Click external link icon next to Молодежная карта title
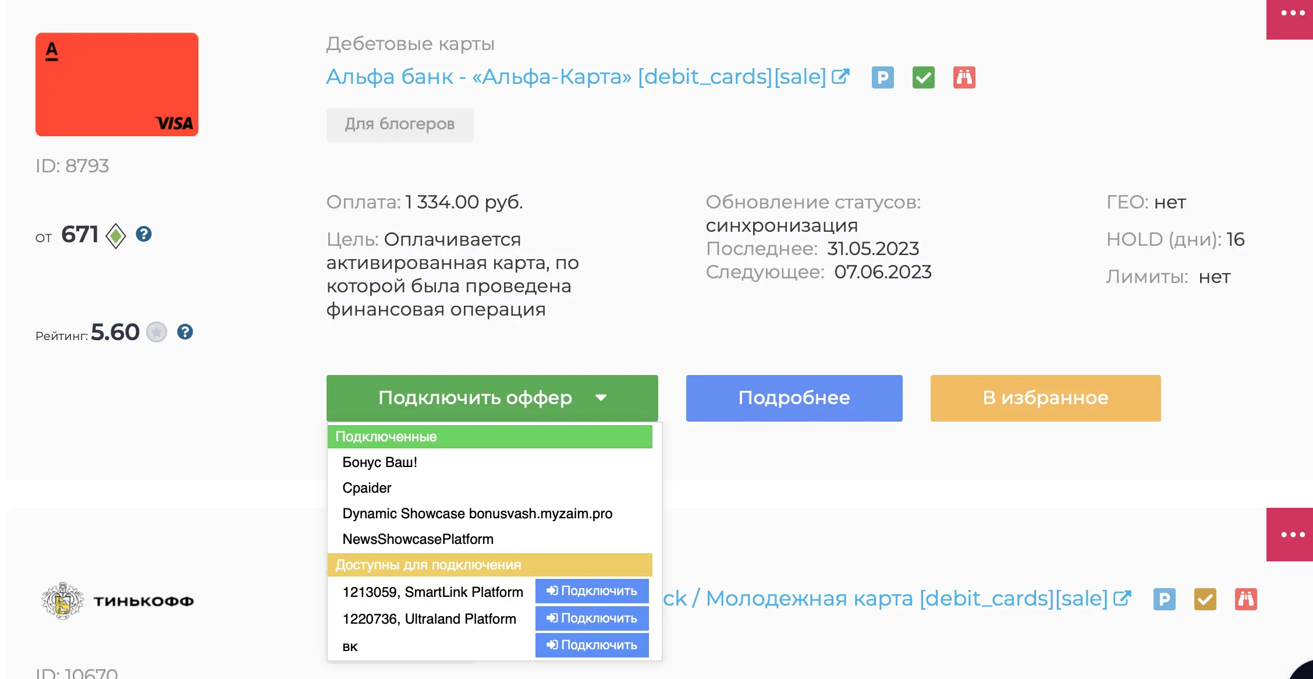This screenshot has width=1313, height=679. (x=1122, y=598)
